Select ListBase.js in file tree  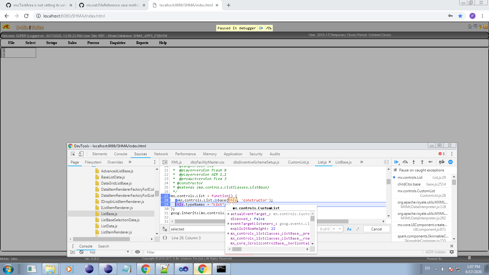pyautogui.click(x=109, y=214)
